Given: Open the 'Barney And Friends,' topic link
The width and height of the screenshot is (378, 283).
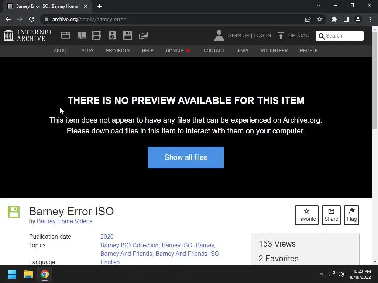Looking at the screenshot, I should pos(127,254).
